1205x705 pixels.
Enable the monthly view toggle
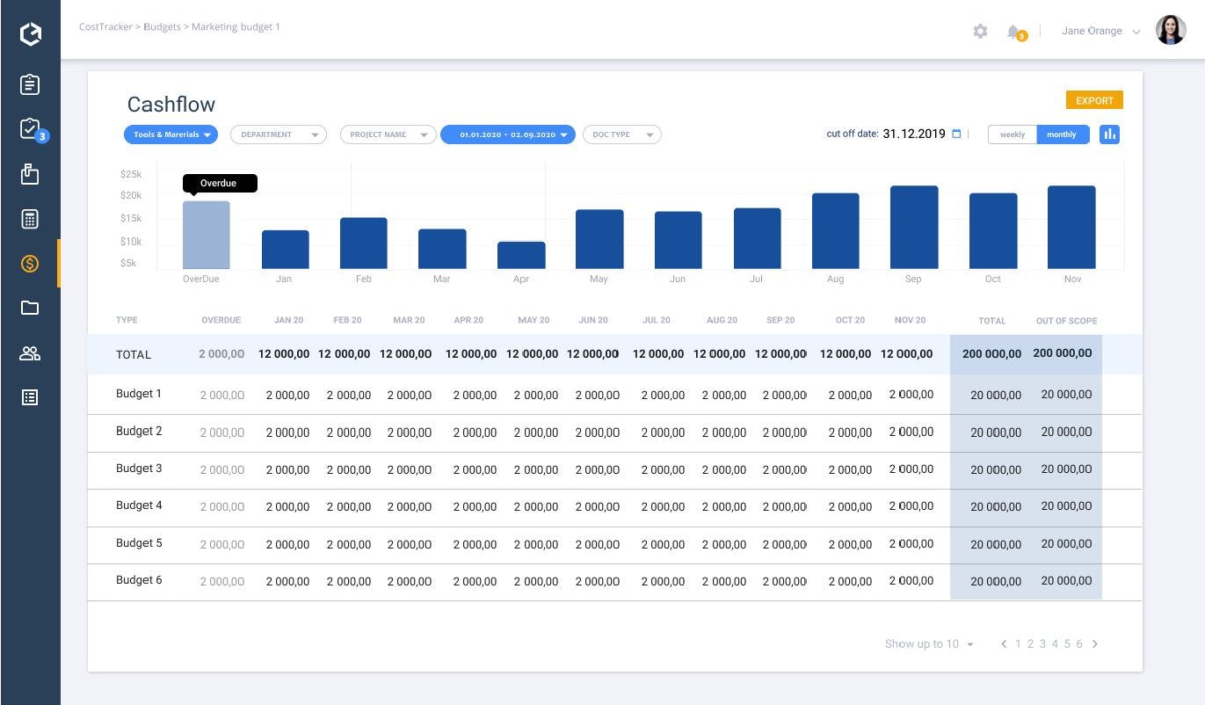coord(1062,134)
